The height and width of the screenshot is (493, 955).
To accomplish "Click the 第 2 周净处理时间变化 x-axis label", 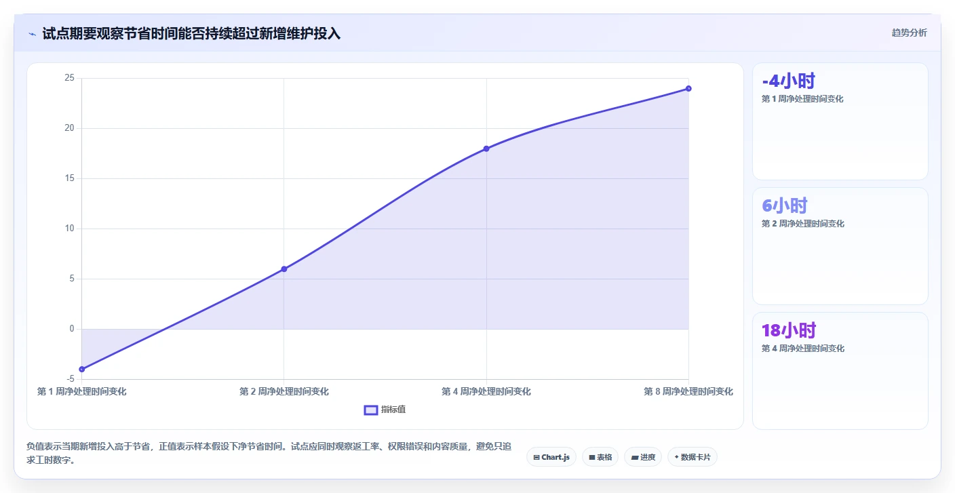I will pyautogui.click(x=284, y=391).
